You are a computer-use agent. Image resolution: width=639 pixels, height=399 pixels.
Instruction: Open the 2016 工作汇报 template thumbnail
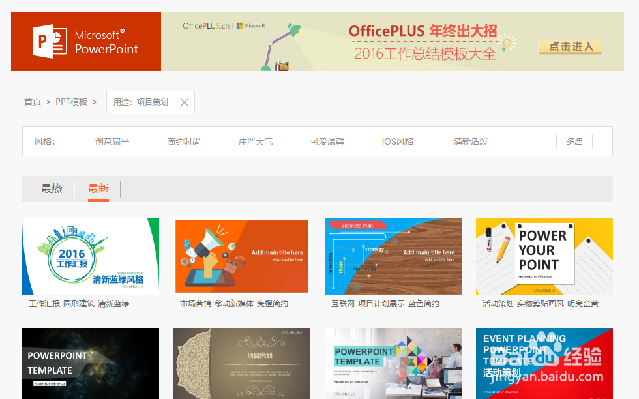(x=91, y=256)
